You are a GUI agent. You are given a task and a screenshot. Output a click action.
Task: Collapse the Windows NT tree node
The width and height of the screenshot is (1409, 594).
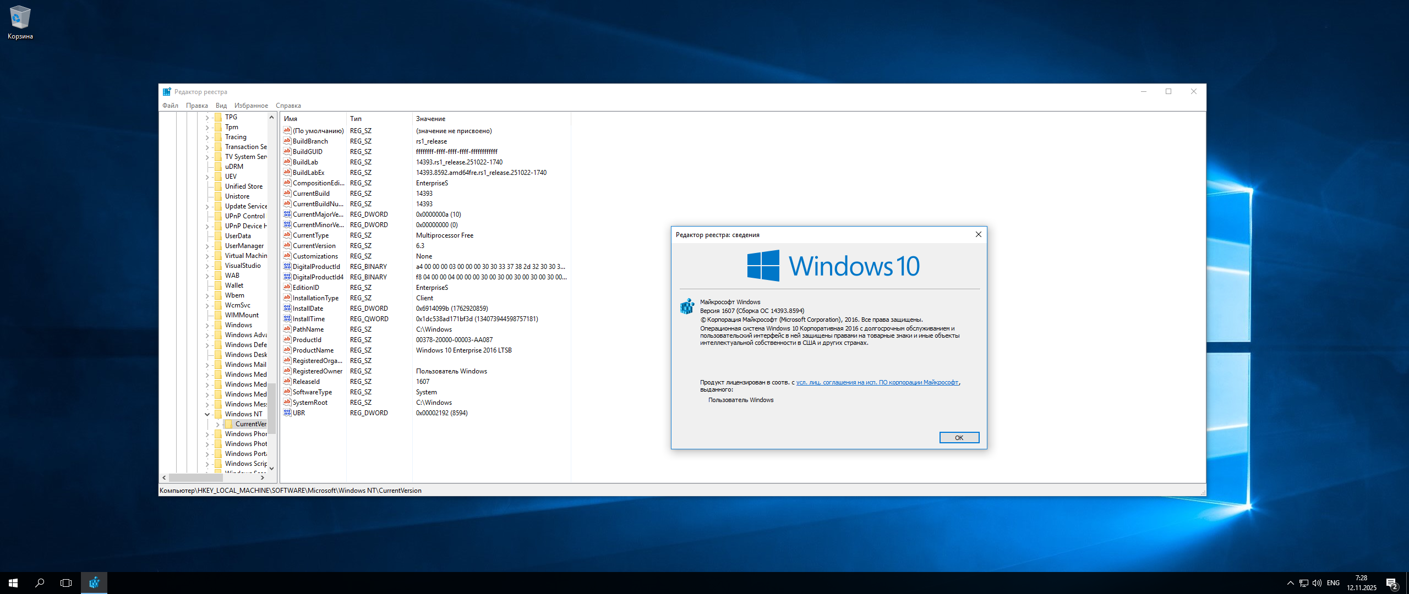pos(207,414)
